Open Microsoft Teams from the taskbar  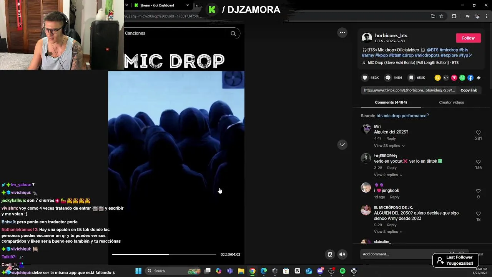coord(230,271)
